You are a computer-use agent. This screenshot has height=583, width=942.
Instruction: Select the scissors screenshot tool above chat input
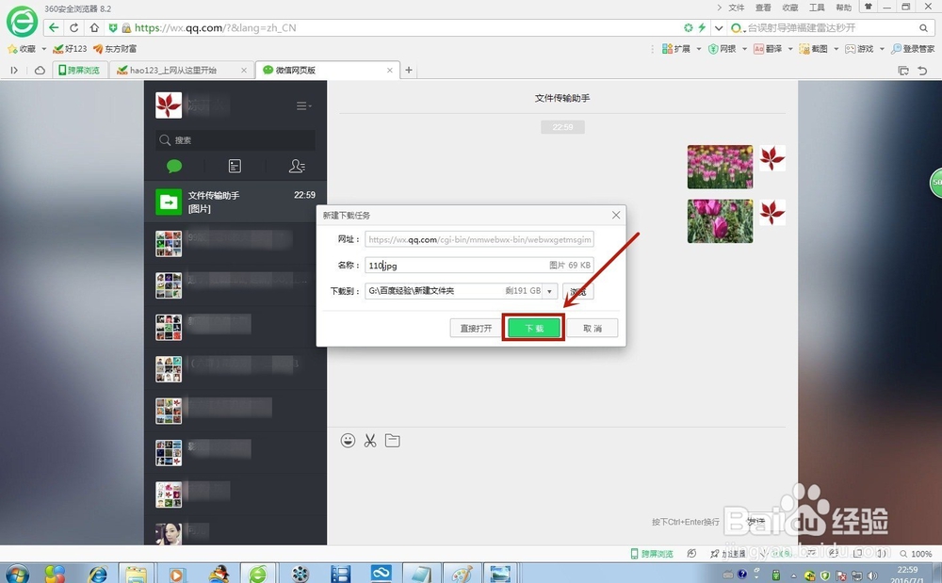(x=370, y=440)
